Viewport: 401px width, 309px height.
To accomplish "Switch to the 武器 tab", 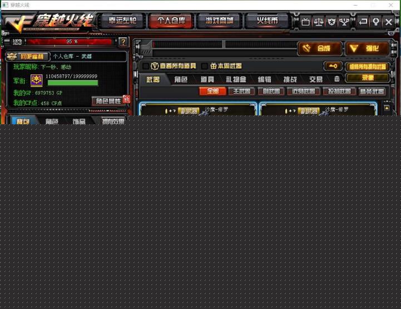I will tap(153, 80).
